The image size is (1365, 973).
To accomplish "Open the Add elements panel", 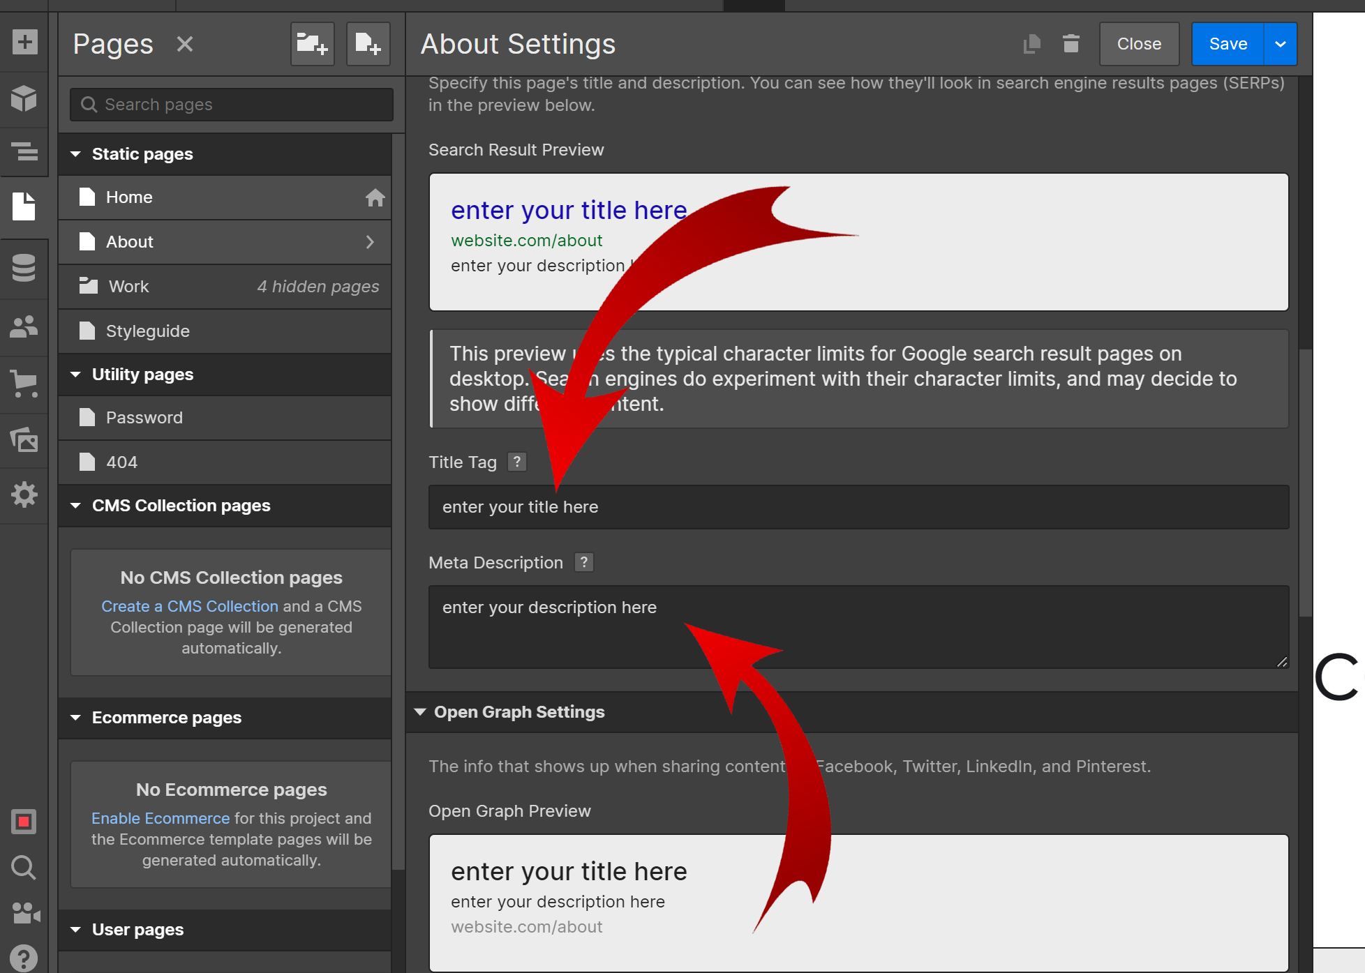I will (x=24, y=43).
